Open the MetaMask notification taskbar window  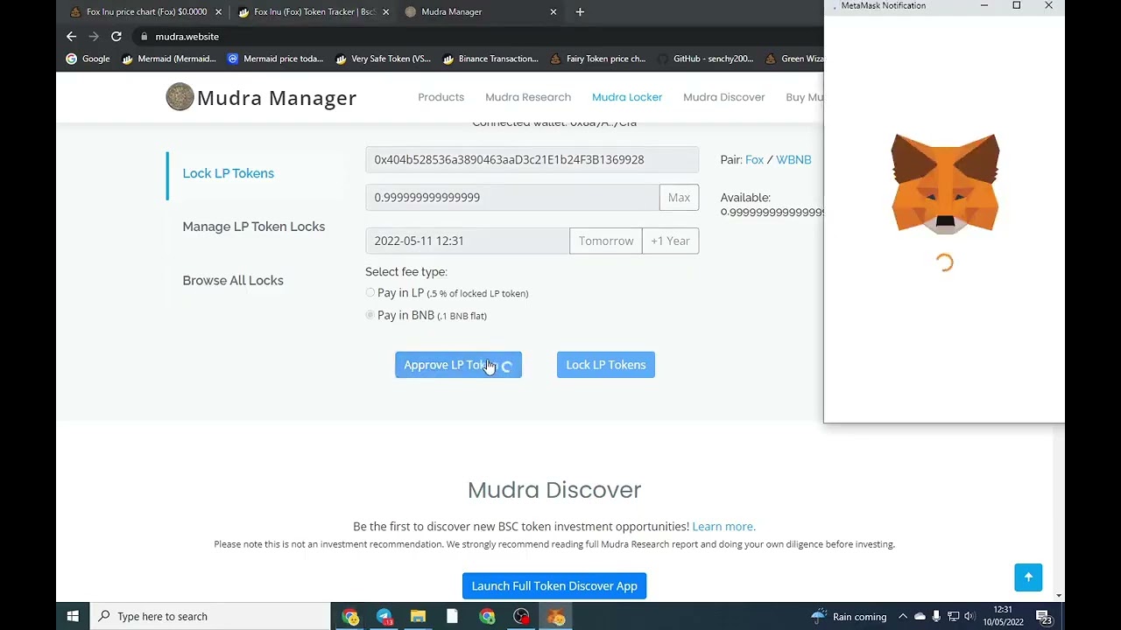pyautogui.click(x=556, y=616)
